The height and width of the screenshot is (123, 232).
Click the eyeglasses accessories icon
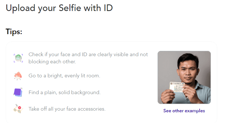tap(18, 109)
